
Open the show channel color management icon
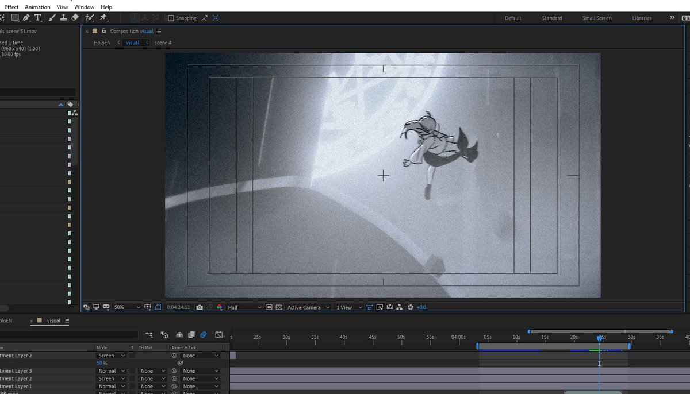pyautogui.click(x=220, y=307)
